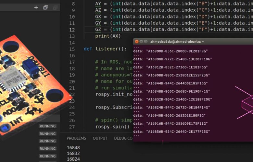Click line number 13 in the gutter
Viewport: 253px width, 162px height.
coord(72,36)
